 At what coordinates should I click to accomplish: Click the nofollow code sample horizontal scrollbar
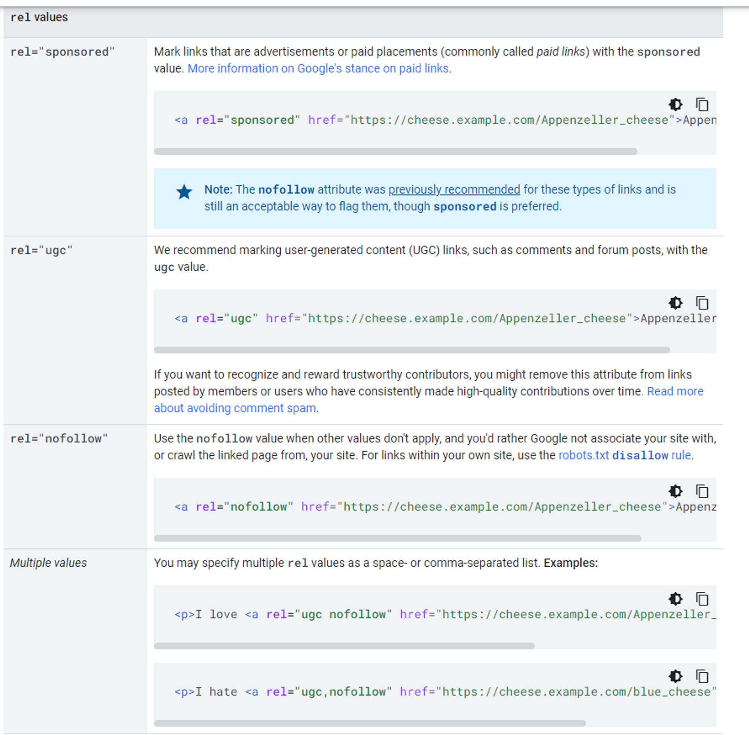pyautogui.click(x=397, y=538)
